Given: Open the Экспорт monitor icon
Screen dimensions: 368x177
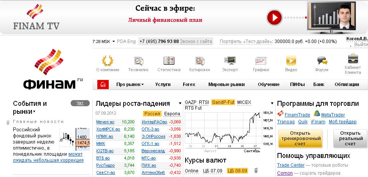Looking at the screenshot, I should pos(230,61).
